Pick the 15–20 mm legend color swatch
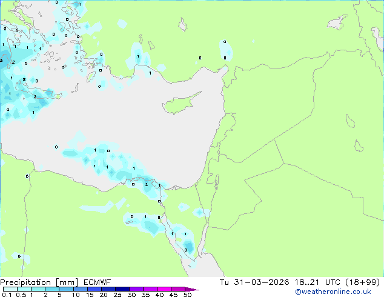The image size is (384, 297). 94,289
